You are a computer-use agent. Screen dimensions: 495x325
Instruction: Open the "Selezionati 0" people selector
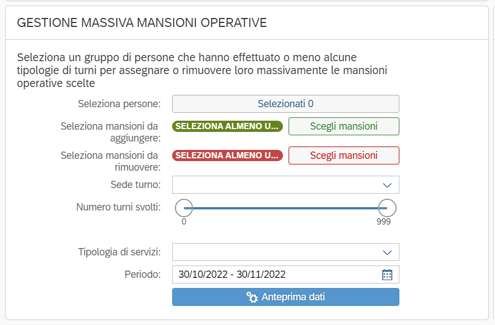click(285, 104)
